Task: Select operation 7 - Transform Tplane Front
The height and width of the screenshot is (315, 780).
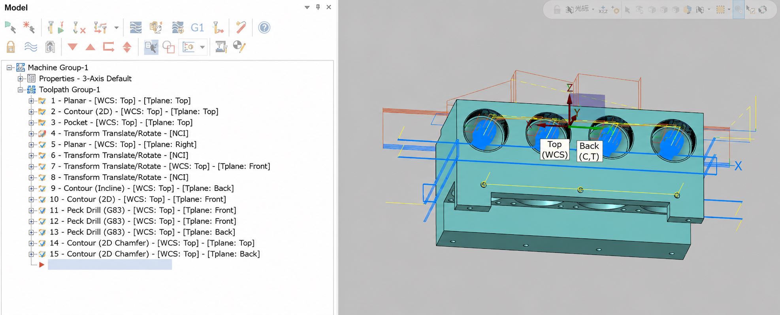Action: (160, 166)
